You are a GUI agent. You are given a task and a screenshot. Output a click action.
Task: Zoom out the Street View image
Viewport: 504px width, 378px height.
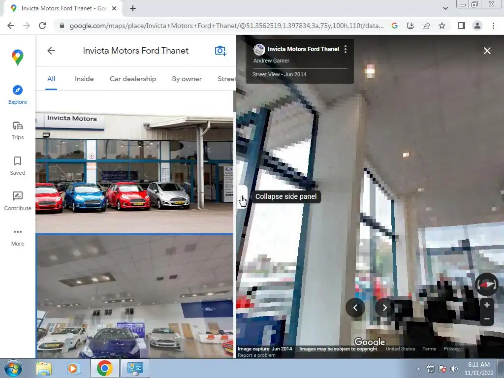tap(487, 319)
